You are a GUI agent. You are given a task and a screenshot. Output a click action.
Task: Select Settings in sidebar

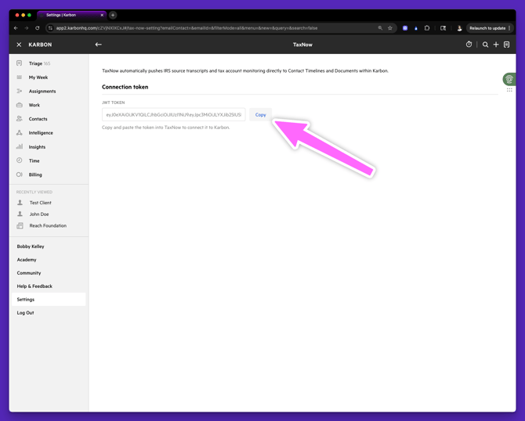tap(49, 299)
